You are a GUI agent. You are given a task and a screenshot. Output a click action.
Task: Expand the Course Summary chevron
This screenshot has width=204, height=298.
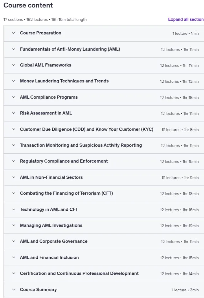click(x=14, y=290)
